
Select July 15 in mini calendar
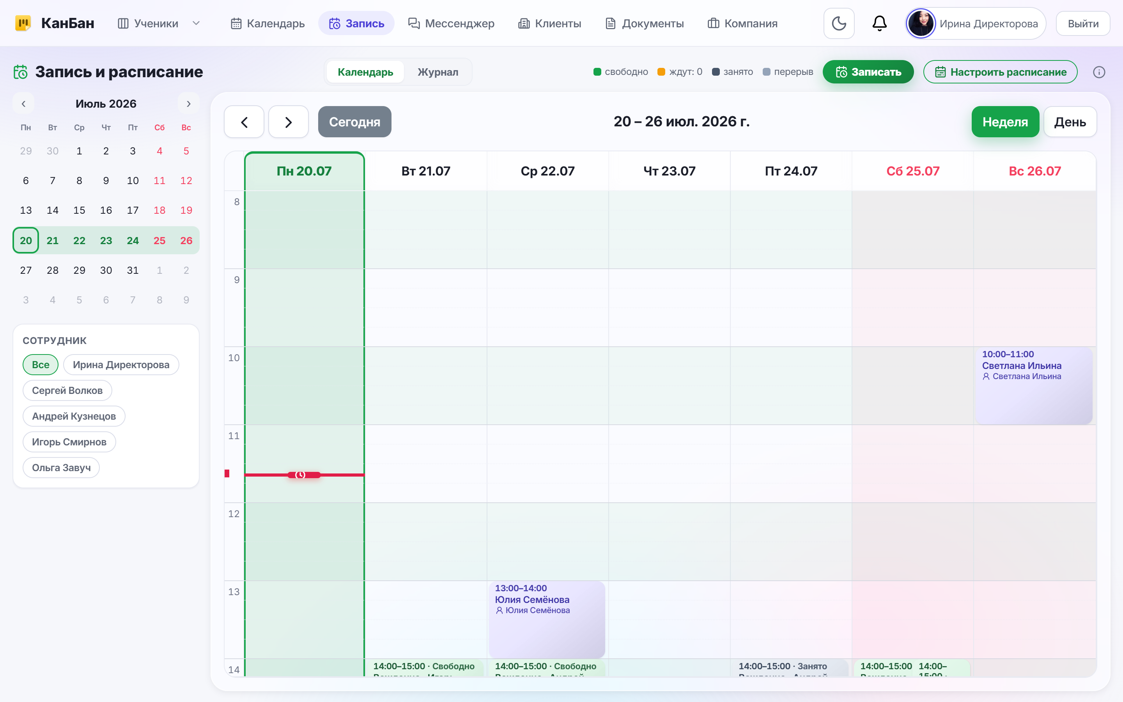(x=80, y=210)
